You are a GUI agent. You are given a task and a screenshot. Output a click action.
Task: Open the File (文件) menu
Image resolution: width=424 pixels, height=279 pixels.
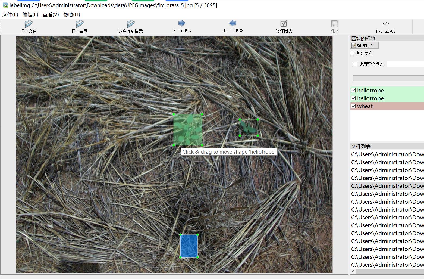(10, 14)
